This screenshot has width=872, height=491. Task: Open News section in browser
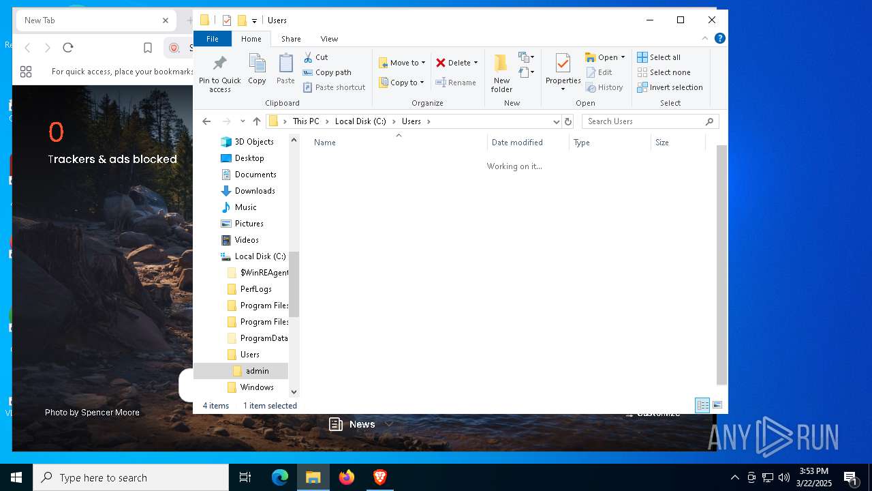(x=362, y=424)
